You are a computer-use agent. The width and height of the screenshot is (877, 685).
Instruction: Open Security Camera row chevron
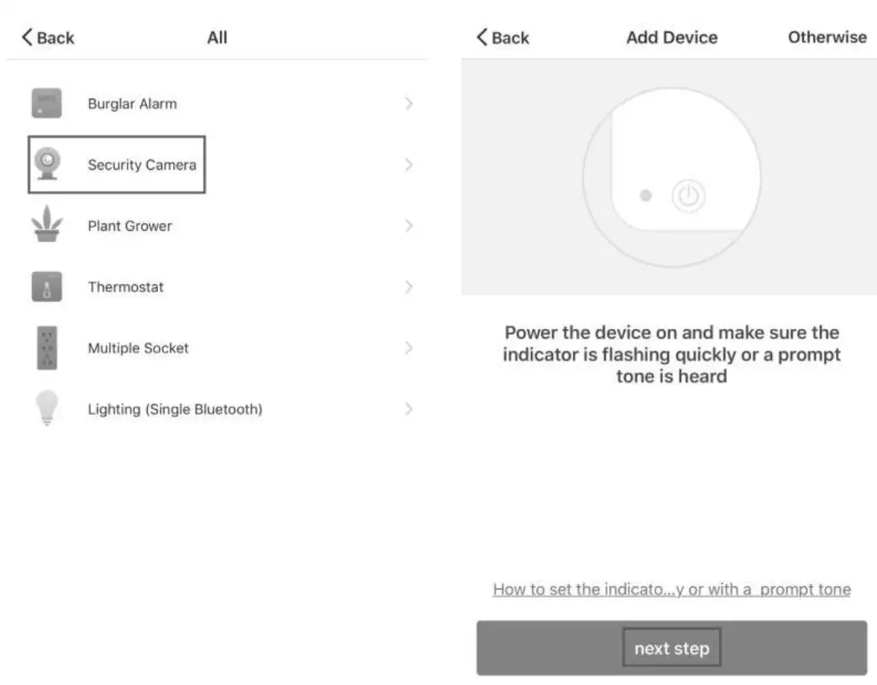pyautogui.click(x=408, y=164)
